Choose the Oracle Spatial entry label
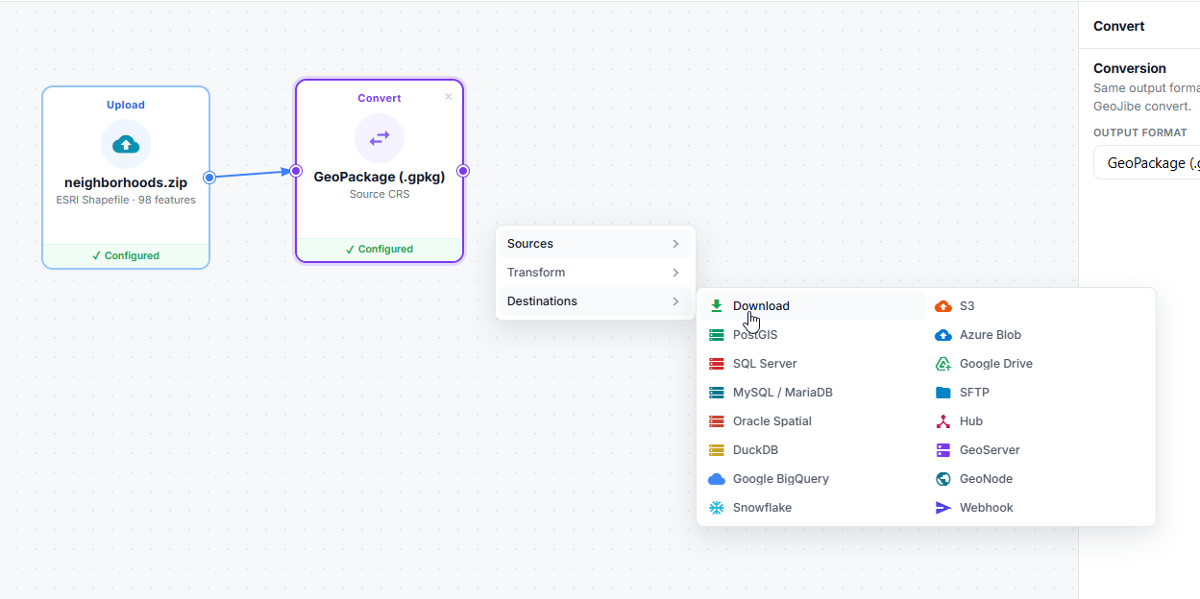Image resolution: width=1200 pixels, height=599 pixels. coord(772,421)
